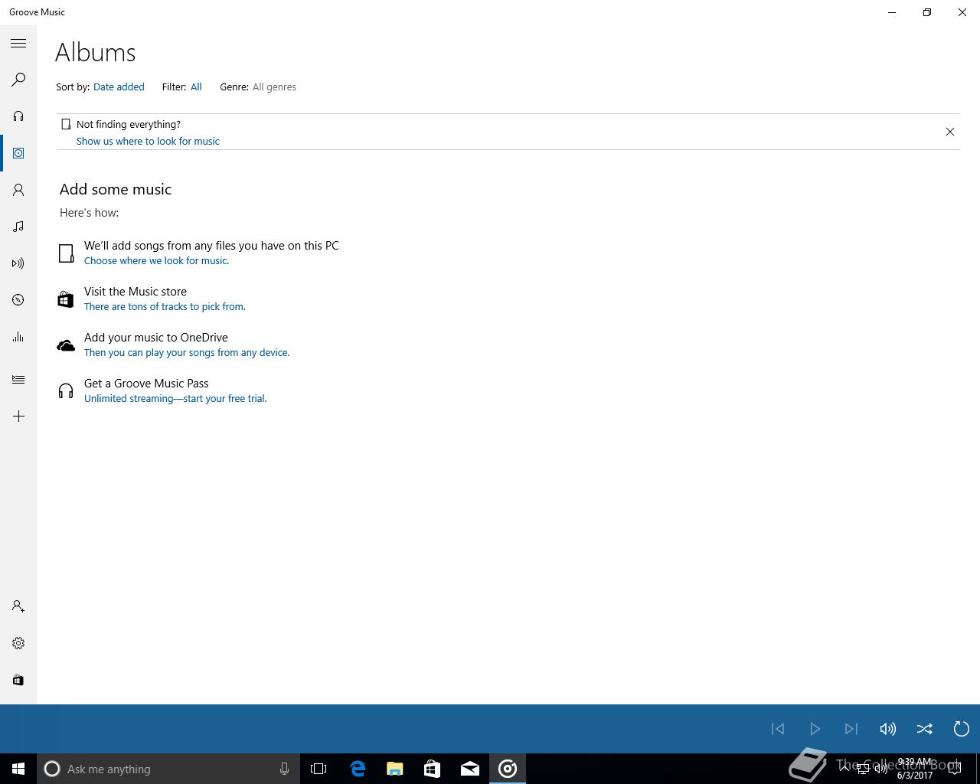
Task: Click Choose where we look for music link
Action: [156, 260]
